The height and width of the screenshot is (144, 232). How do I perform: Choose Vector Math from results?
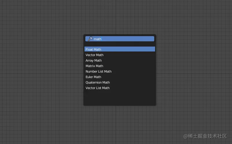(x=120, y=55)
